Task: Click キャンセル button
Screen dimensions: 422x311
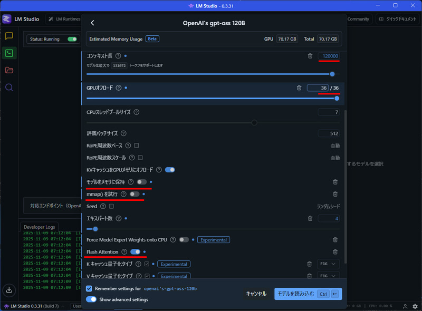Action: (x=256, y=294)
